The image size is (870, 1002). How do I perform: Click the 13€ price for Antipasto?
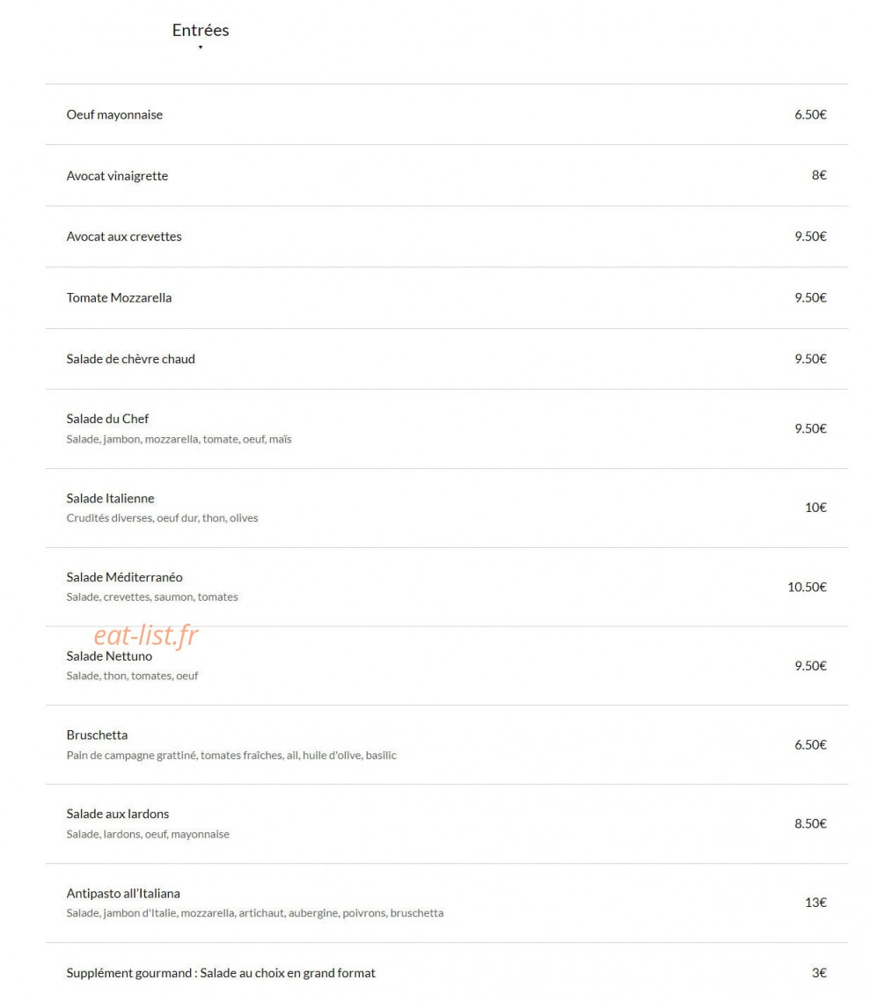(815, 903)
